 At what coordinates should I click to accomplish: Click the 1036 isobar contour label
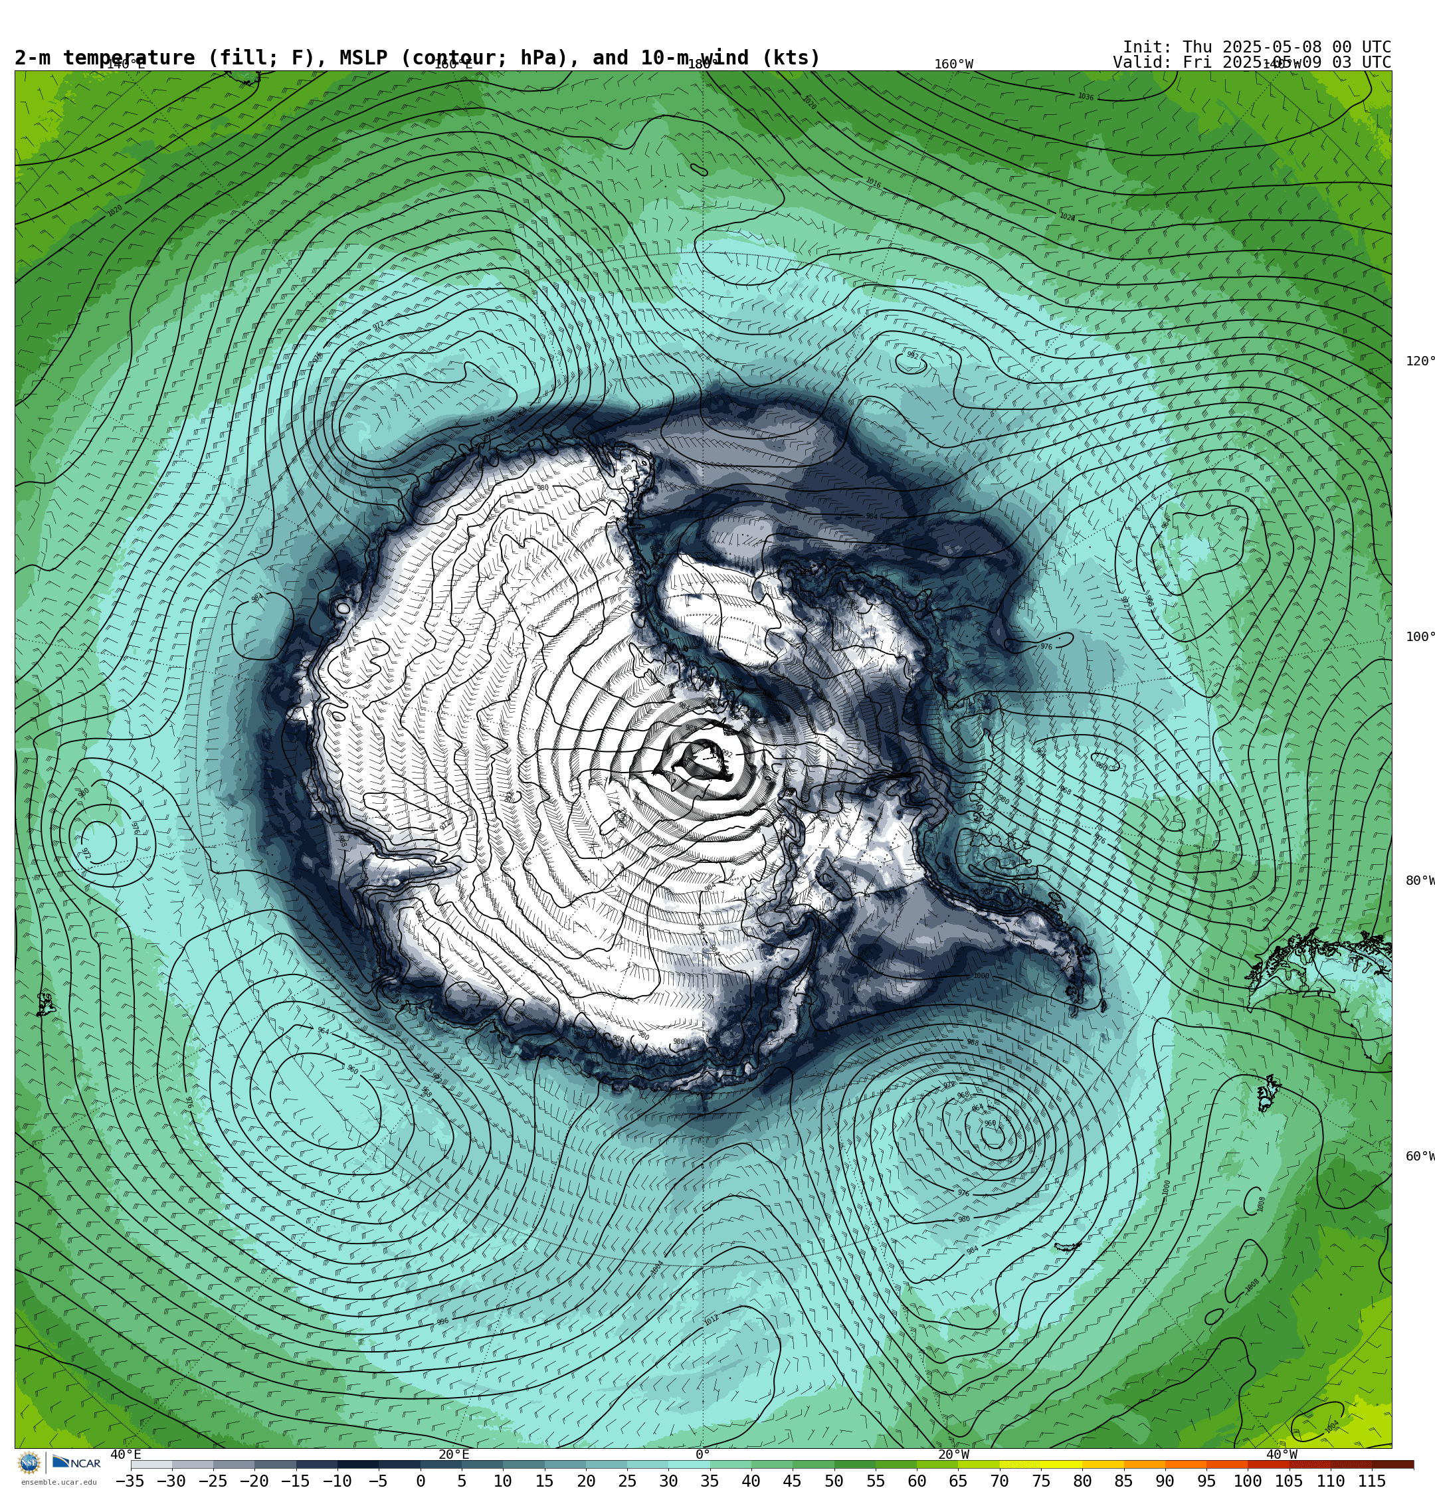(x=1085, y=96)
